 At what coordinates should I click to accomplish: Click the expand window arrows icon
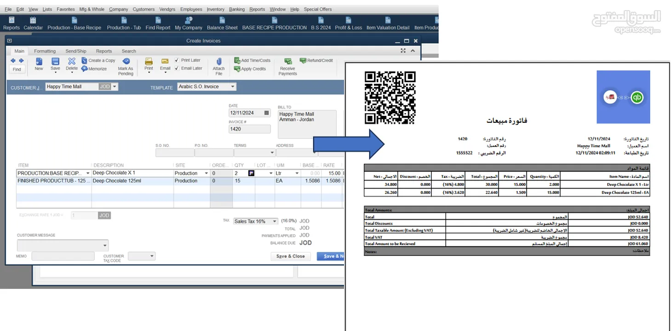click(403, 51)
